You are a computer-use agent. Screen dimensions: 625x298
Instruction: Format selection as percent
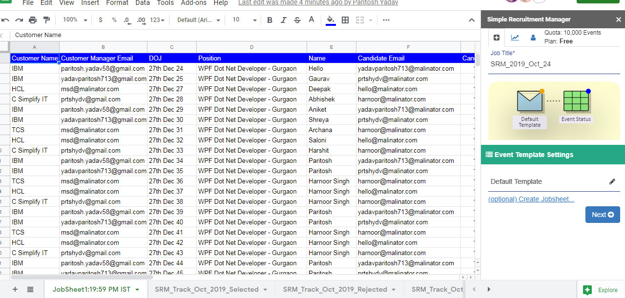pyautogui.click(x=114, y=20)
